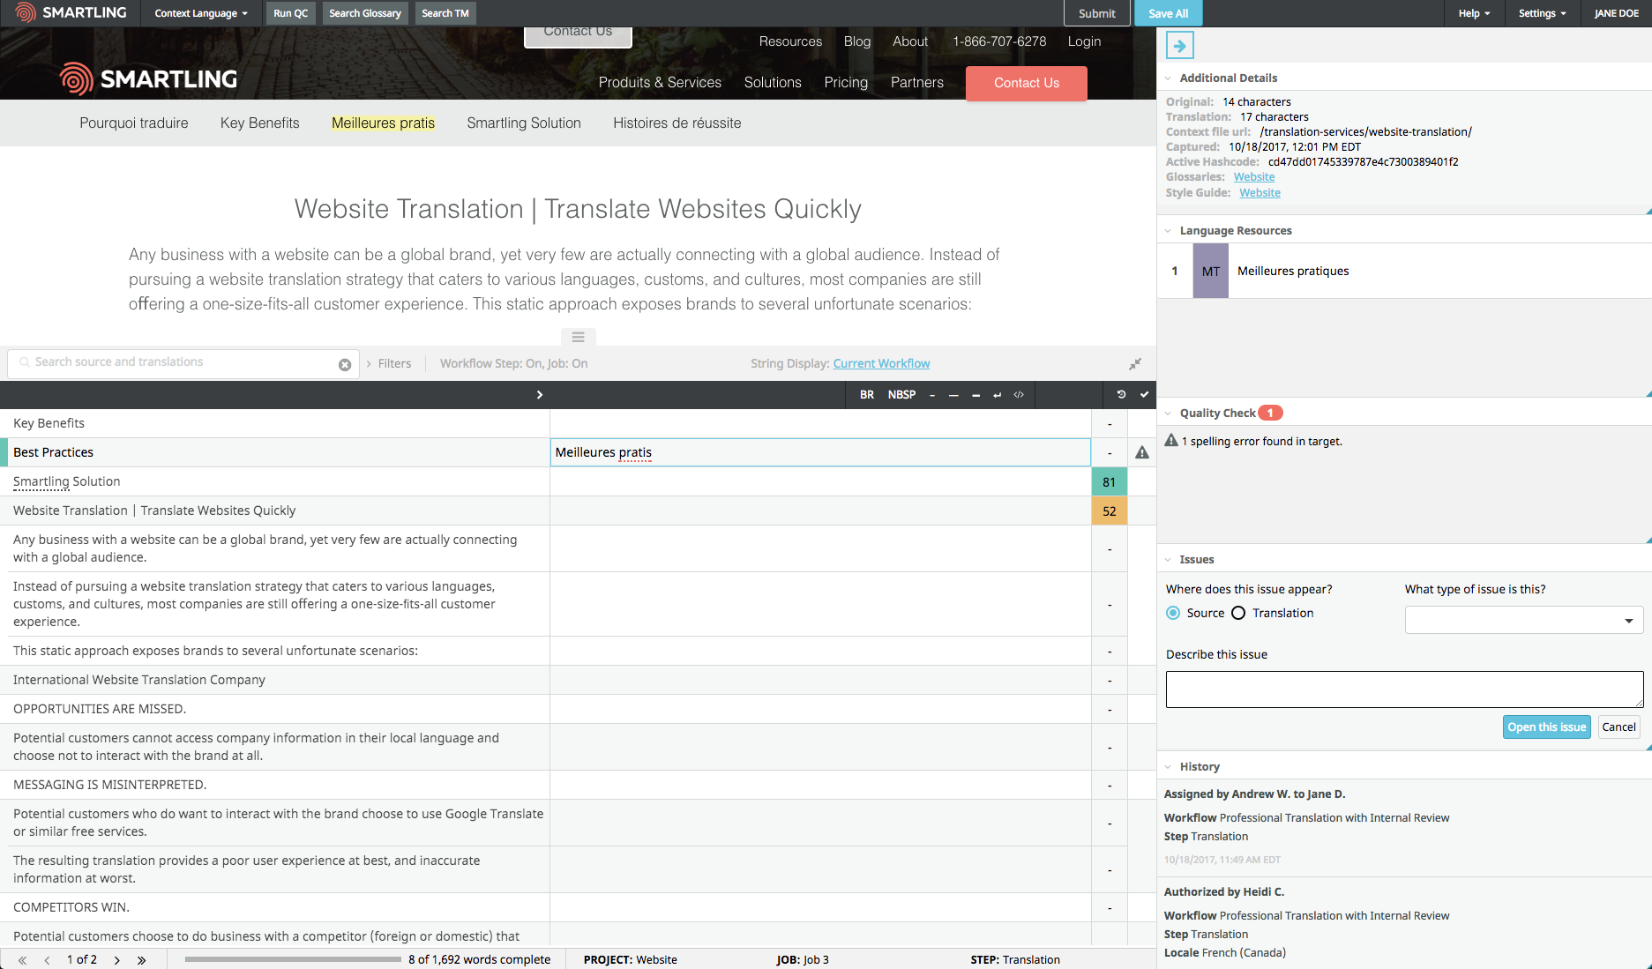Click the search source and translations field
Image resolution: width=1652 pixels, height=969 pixels.
point(183,363)
